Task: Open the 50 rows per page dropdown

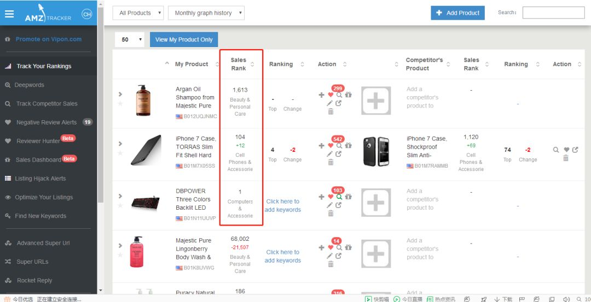Action: coord(130,39)
